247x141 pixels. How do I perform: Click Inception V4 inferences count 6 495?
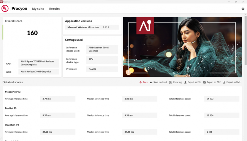(222, 132)
